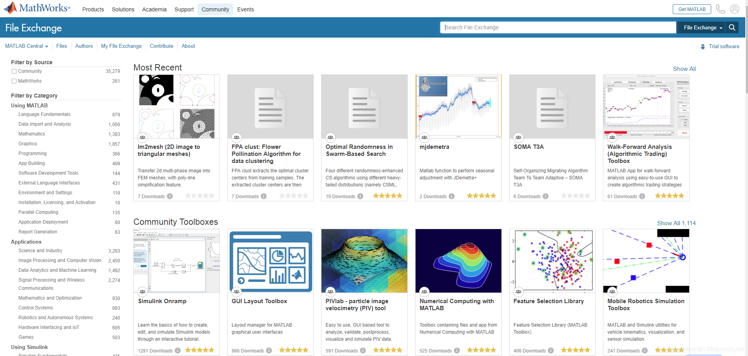Click info icon beside 525 Downloads
The width and height of the screenshot is (748, 356).
pos(457,351)
